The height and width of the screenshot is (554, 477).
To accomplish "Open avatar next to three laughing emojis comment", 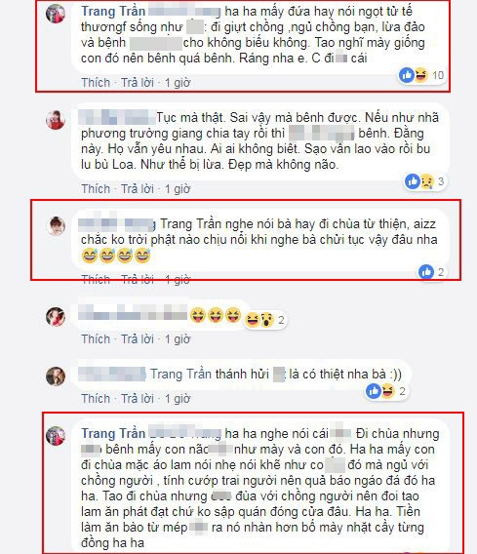I will [56, 316].
